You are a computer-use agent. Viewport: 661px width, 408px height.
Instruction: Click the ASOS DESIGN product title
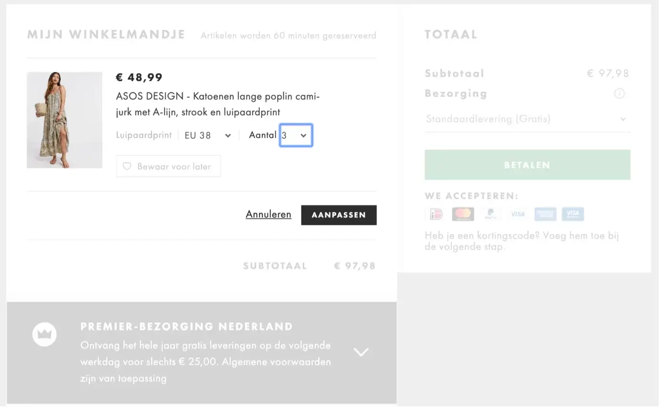(x=217, y=104)
